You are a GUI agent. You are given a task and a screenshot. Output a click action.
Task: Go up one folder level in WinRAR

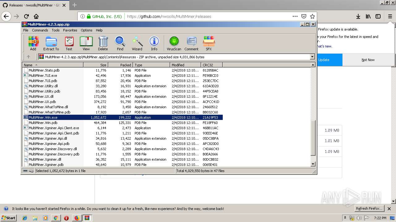[28, 57]
